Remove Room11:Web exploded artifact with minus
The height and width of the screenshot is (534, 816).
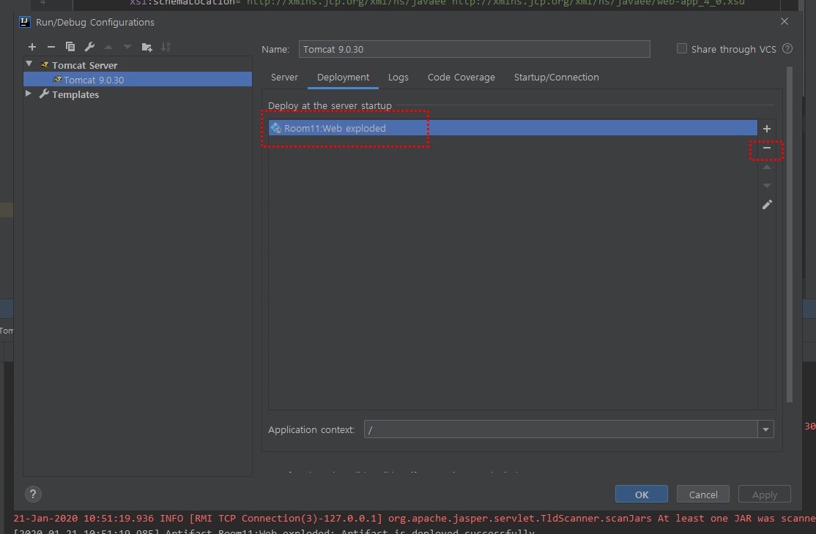point(767,148)
